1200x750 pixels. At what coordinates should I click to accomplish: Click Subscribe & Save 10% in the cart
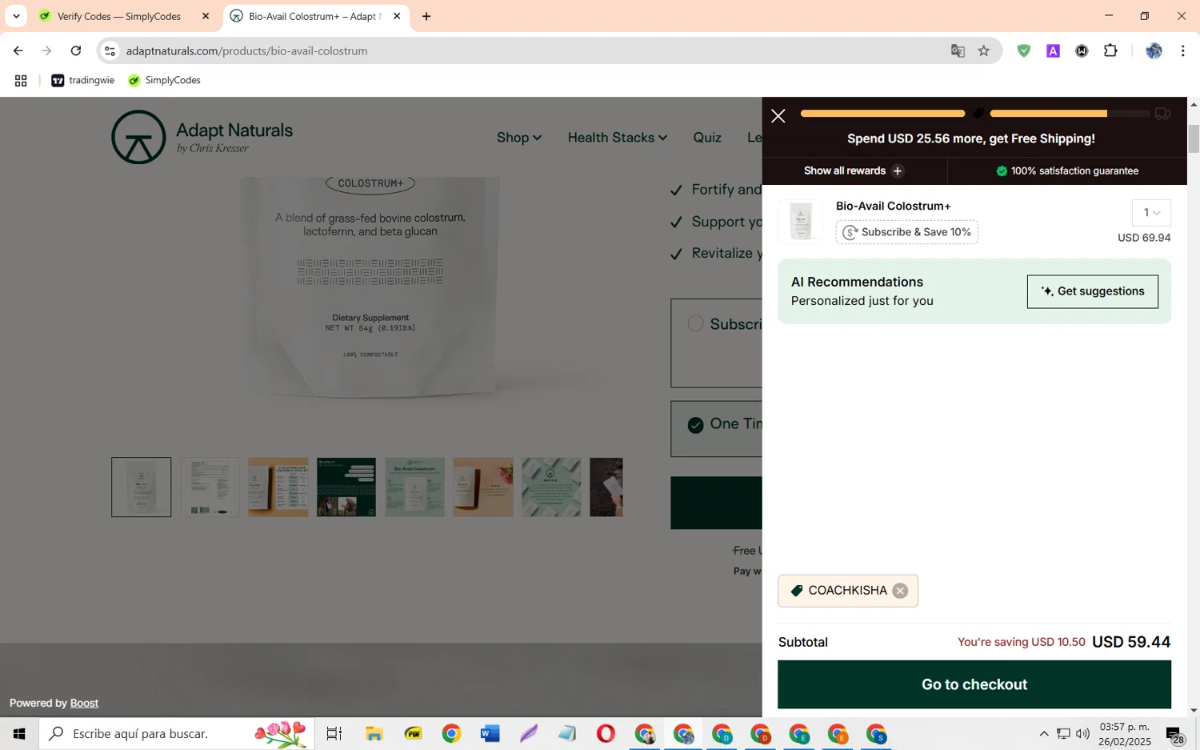(906, 232)
